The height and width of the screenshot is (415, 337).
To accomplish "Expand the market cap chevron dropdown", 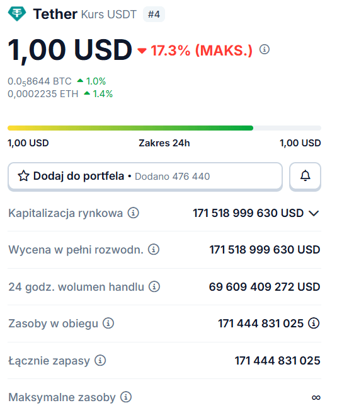I will (314, 213).
